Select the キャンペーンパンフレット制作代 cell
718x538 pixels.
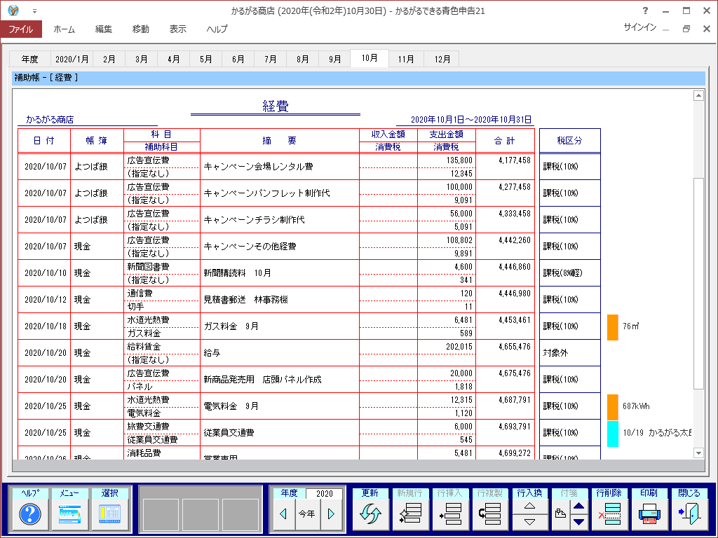point(279,193)
